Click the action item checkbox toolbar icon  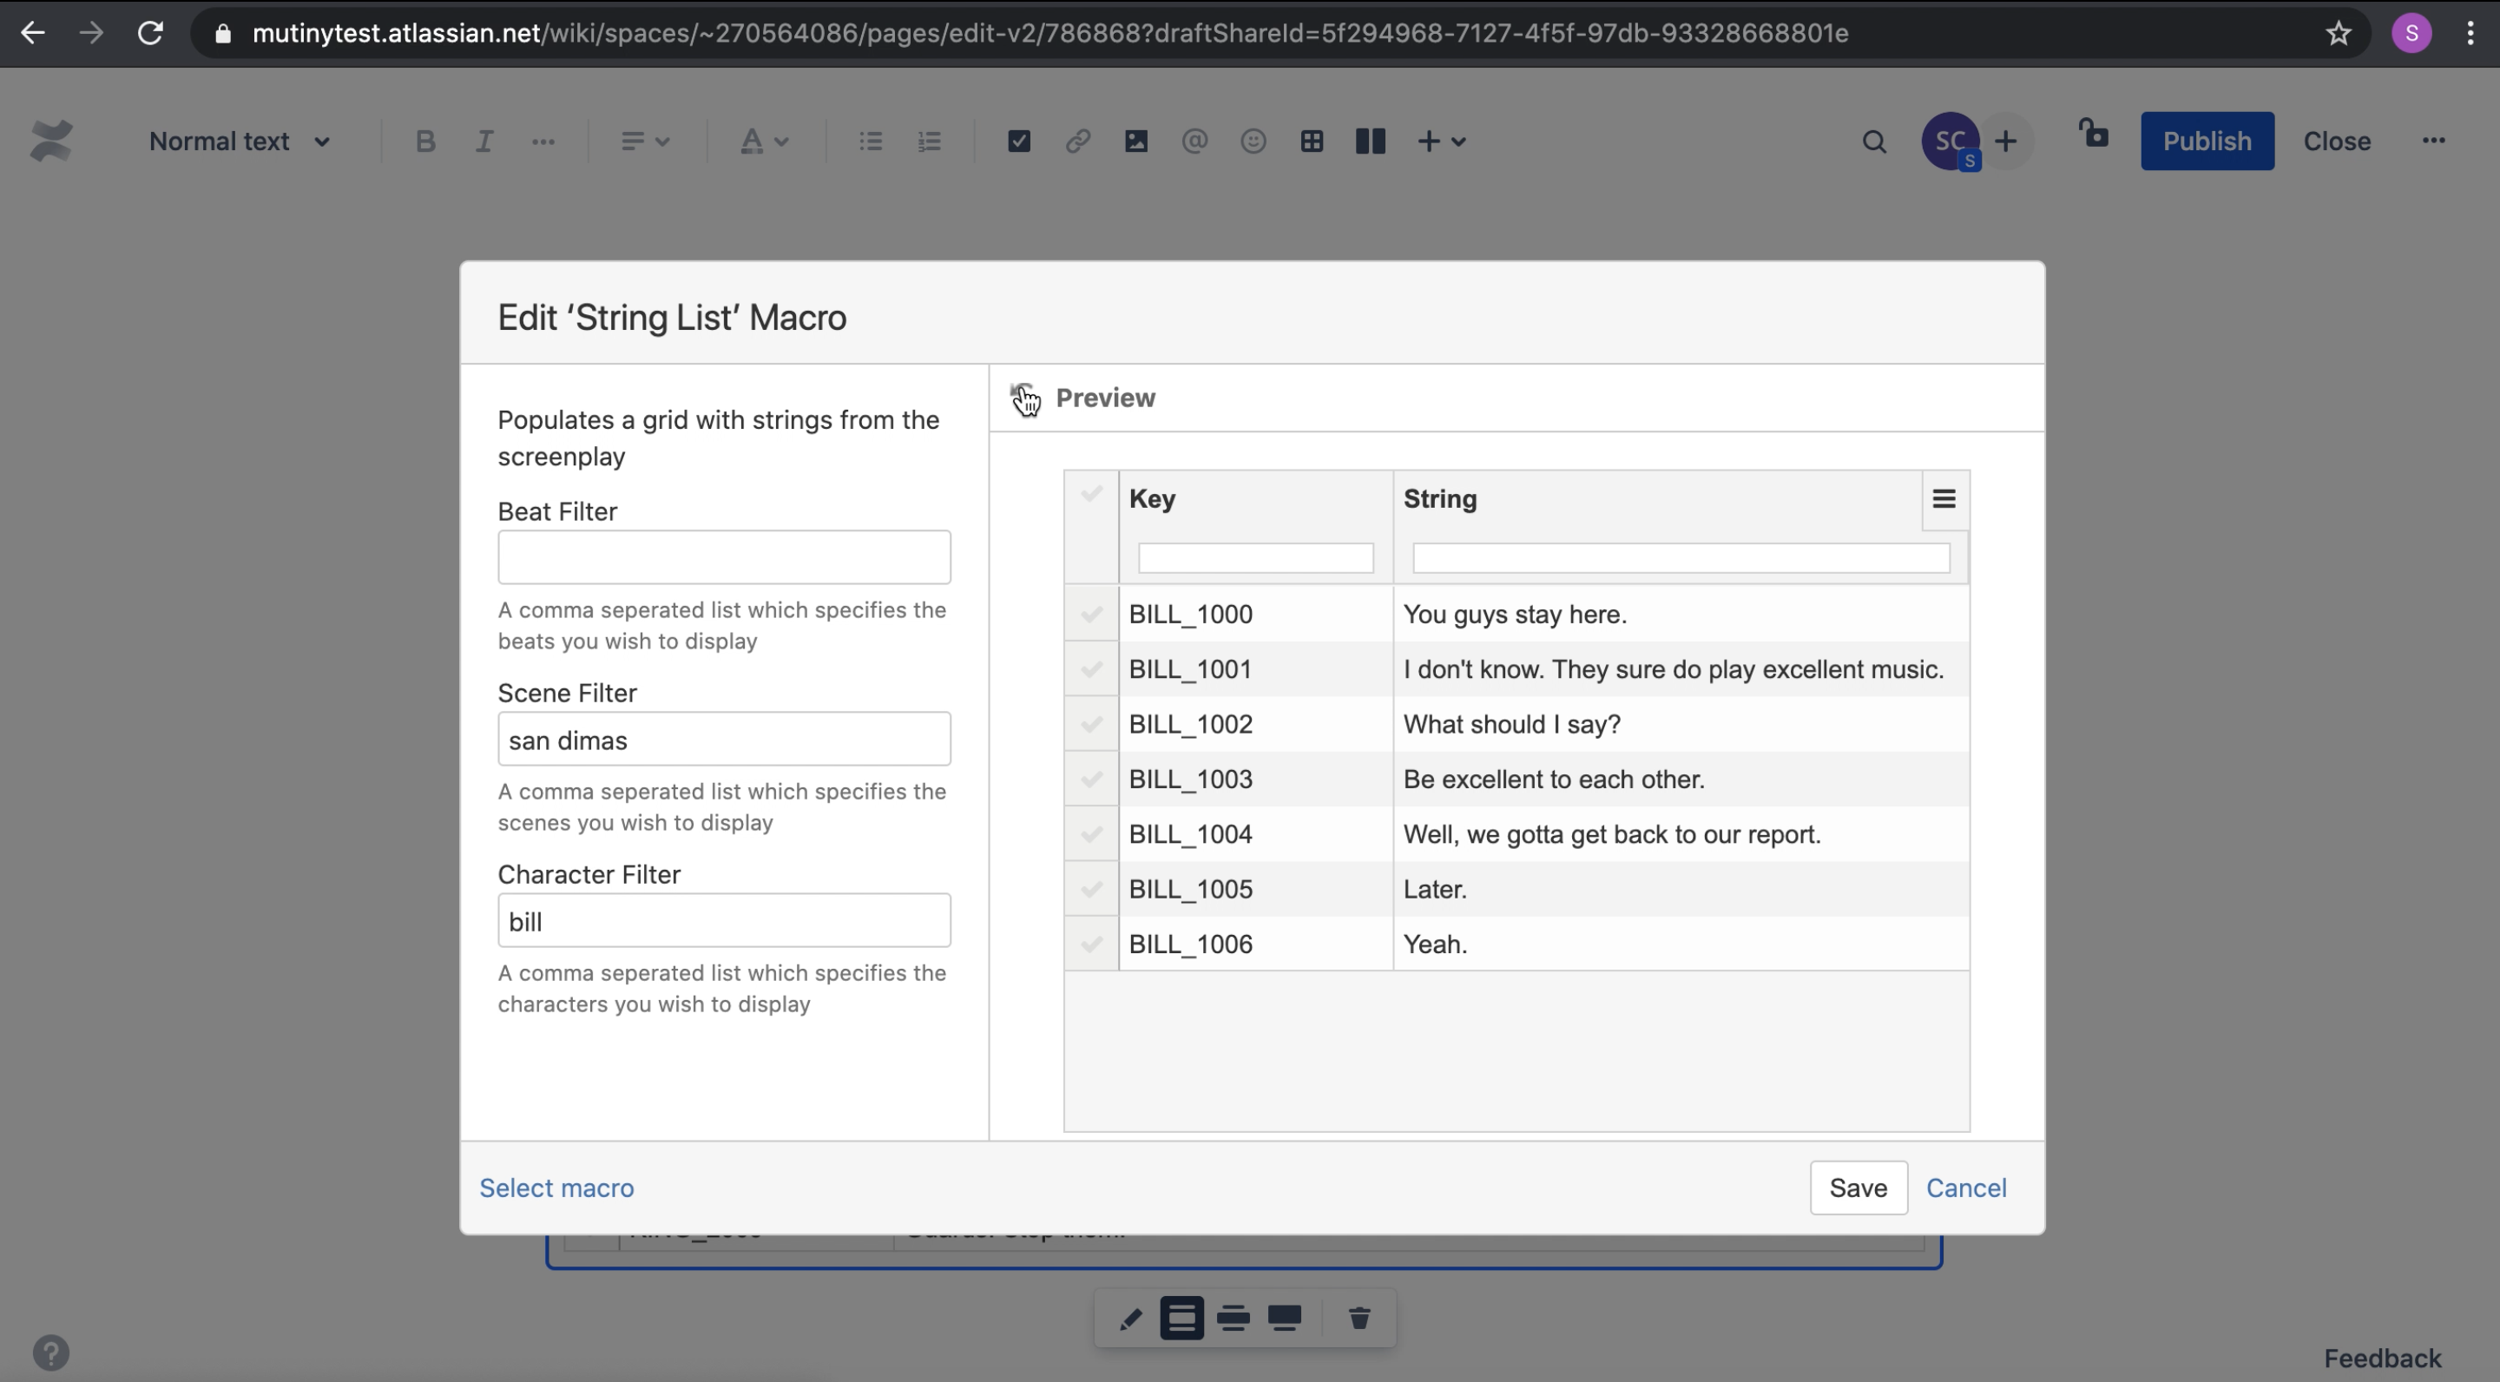tap(1018, 141)
